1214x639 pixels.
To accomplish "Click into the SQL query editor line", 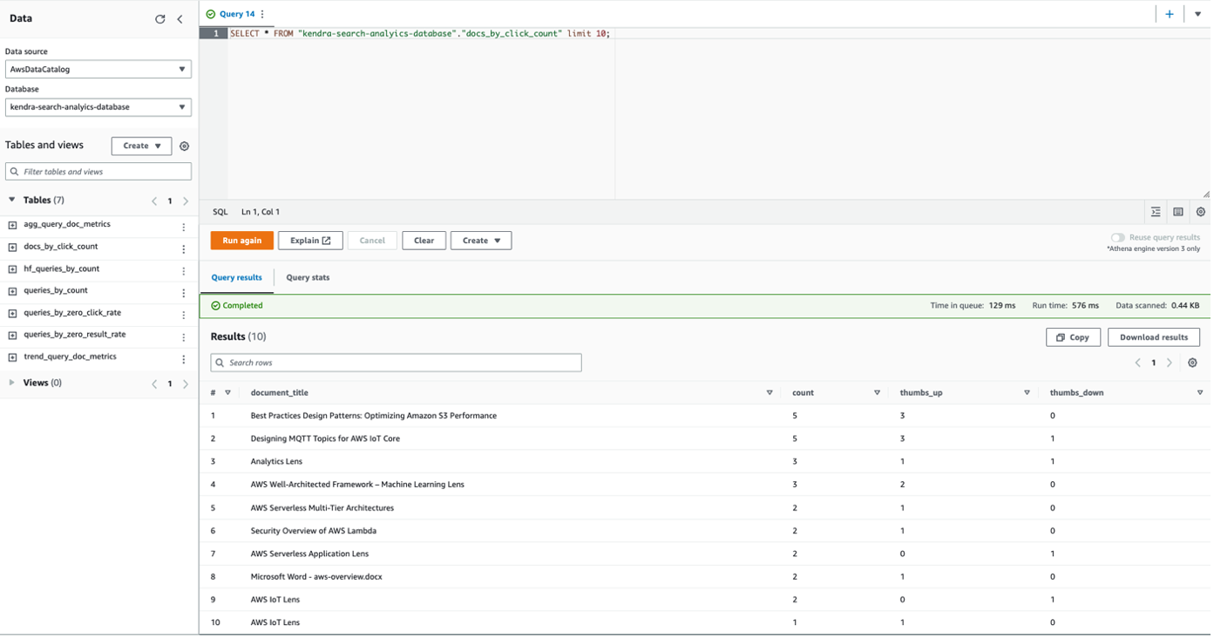I will (420, 34).
